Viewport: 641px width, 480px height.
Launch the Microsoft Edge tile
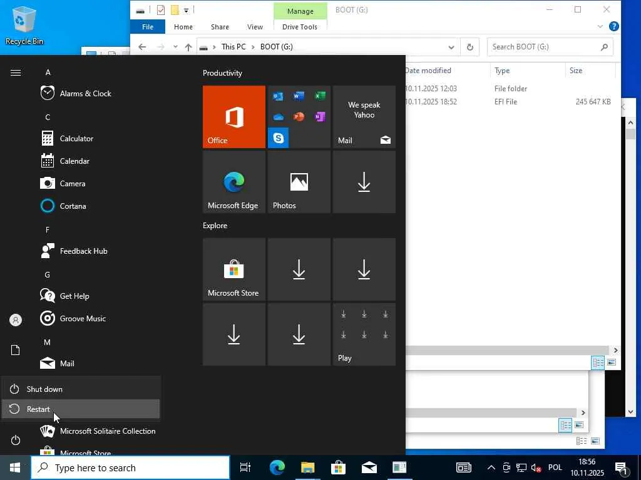(x=234, y=182)
